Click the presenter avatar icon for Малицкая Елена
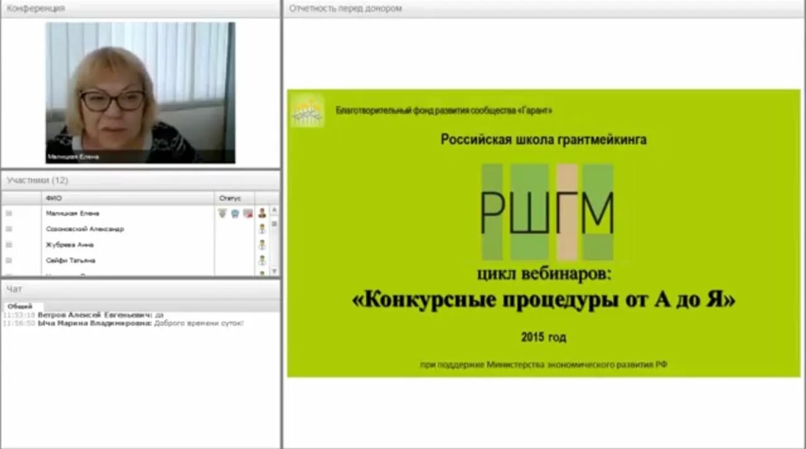 pos(262,213)
